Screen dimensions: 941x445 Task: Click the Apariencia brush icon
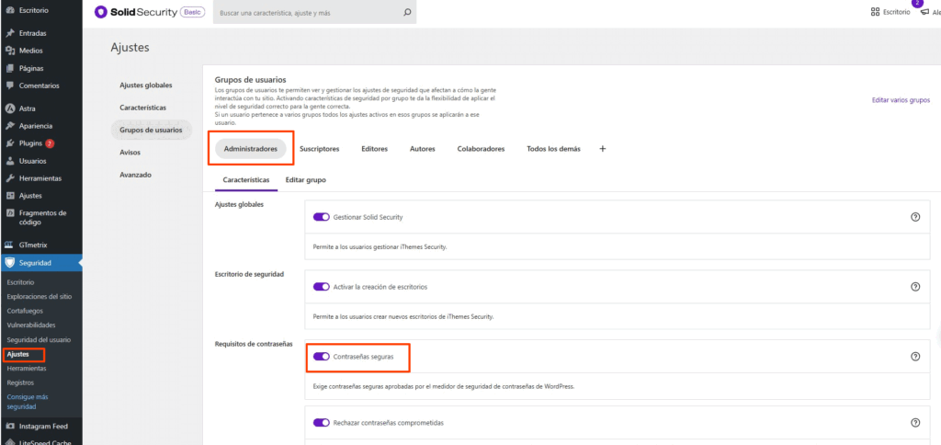click(x=9, y=126)
